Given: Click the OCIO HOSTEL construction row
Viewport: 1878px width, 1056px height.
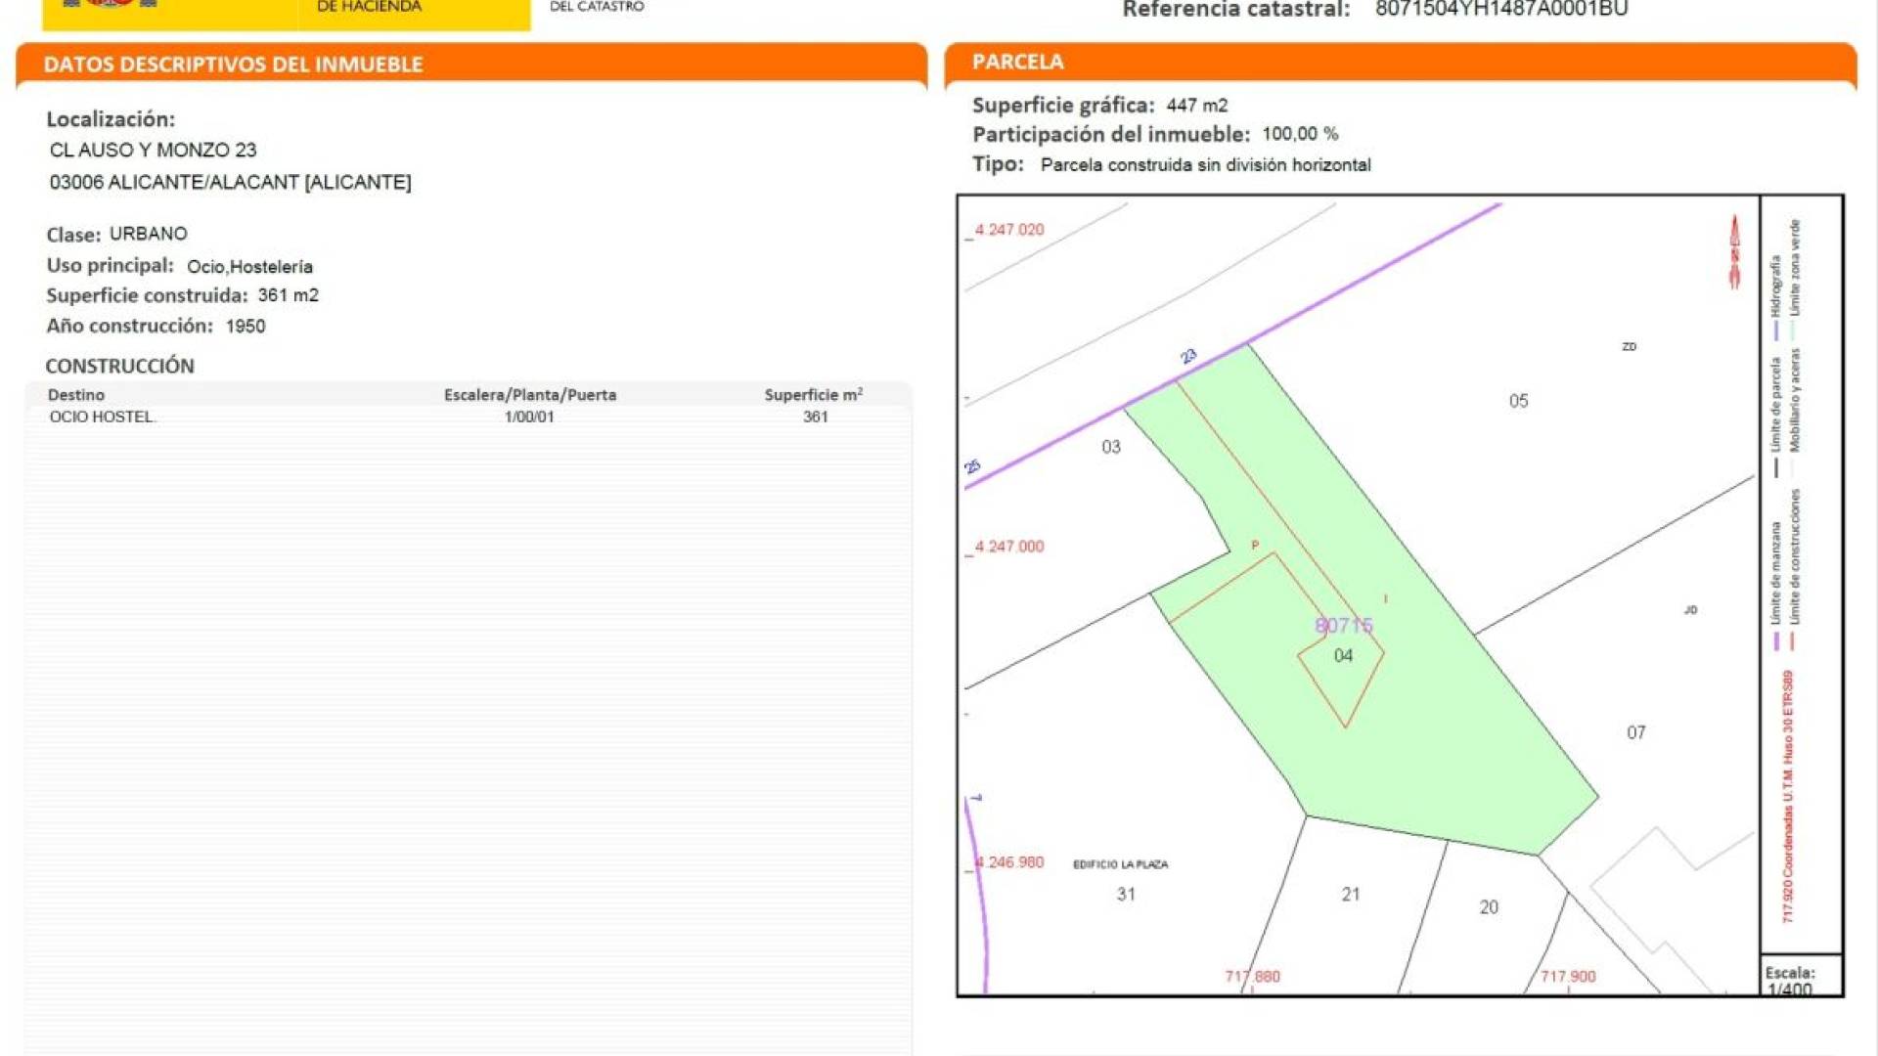Looking at the screenshot, I should [x=102, y=417].
